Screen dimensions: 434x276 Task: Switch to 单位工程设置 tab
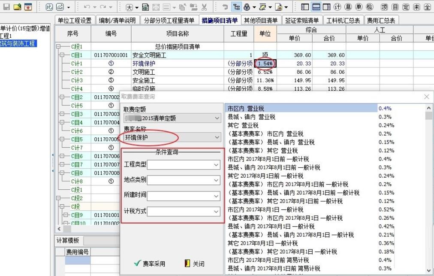coord(75,20)
